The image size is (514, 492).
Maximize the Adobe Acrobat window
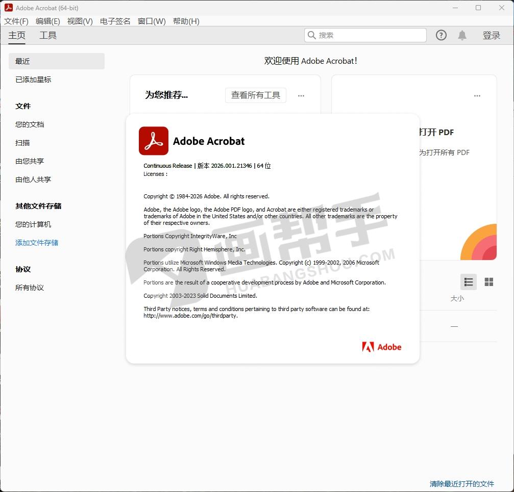coord(478,8)
